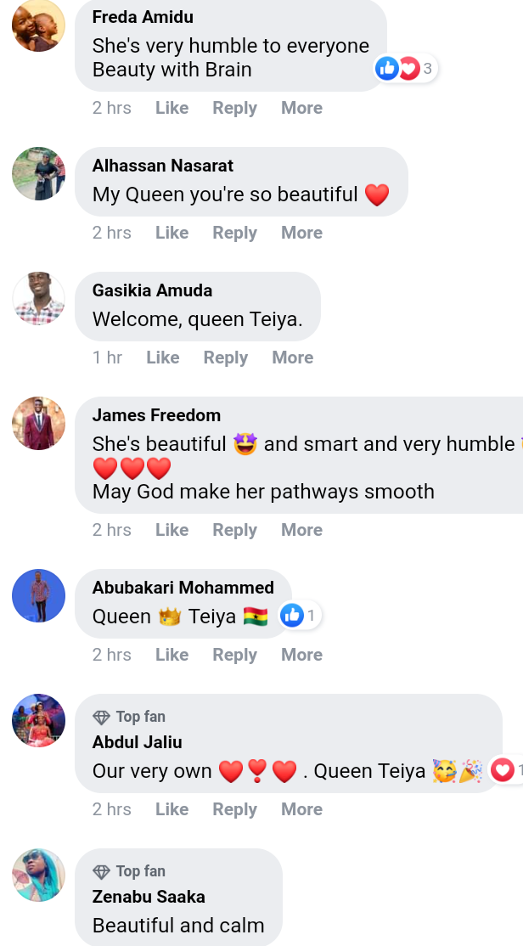Open reactions on Freda Amidu's comment
The width and height of the screenshot is (523, 946).
point(405,69)
